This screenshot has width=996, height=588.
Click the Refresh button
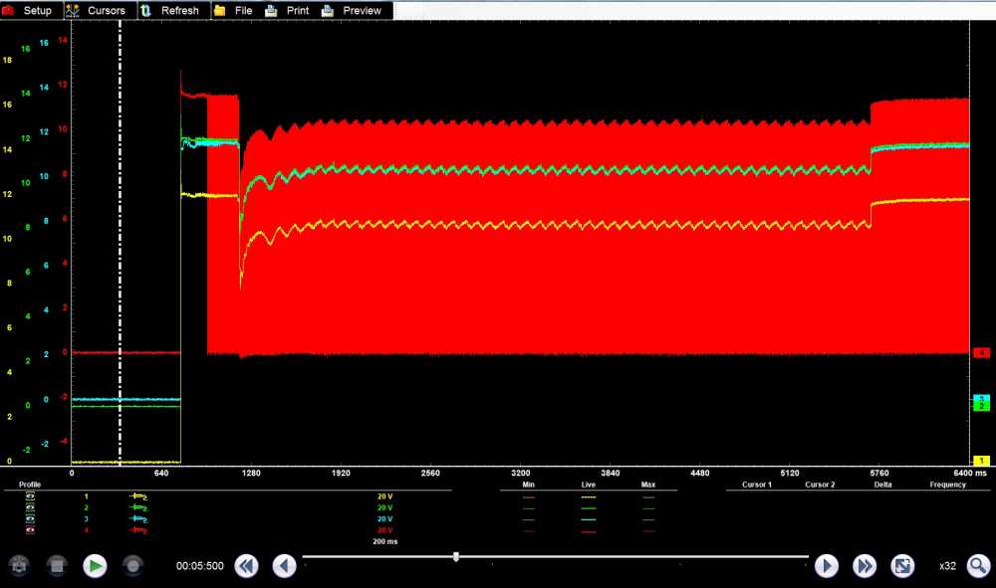[x=170, y=10]
